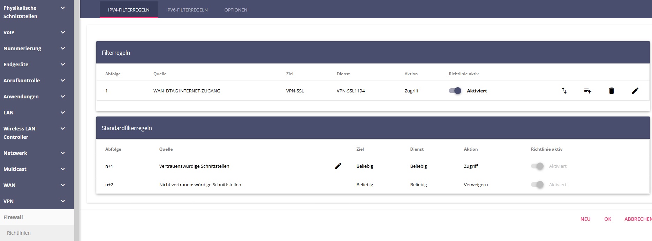Sort by Quelle column in Filterregeln
Viewport: 652px width, 241px height.
point(160,74)
